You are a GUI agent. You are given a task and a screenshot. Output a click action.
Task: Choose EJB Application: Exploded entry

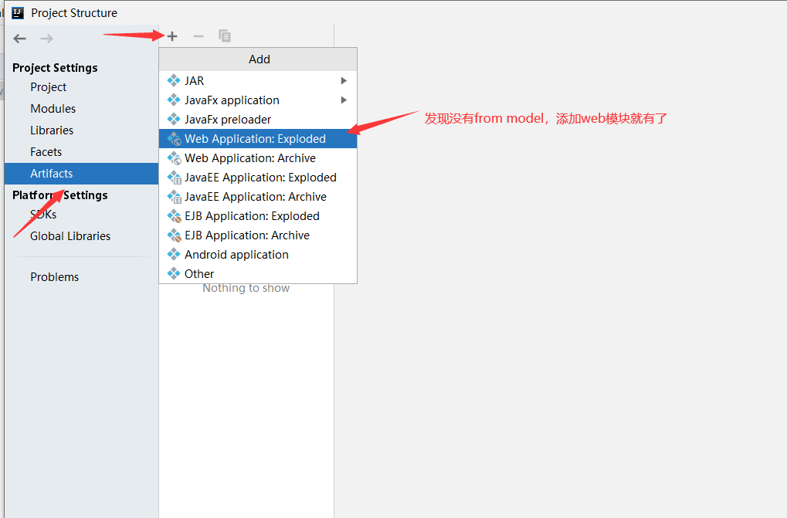[x=258, y=215]
